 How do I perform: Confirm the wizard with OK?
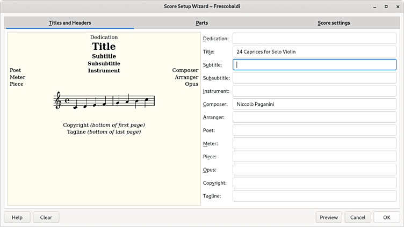(x=386, y=217)
